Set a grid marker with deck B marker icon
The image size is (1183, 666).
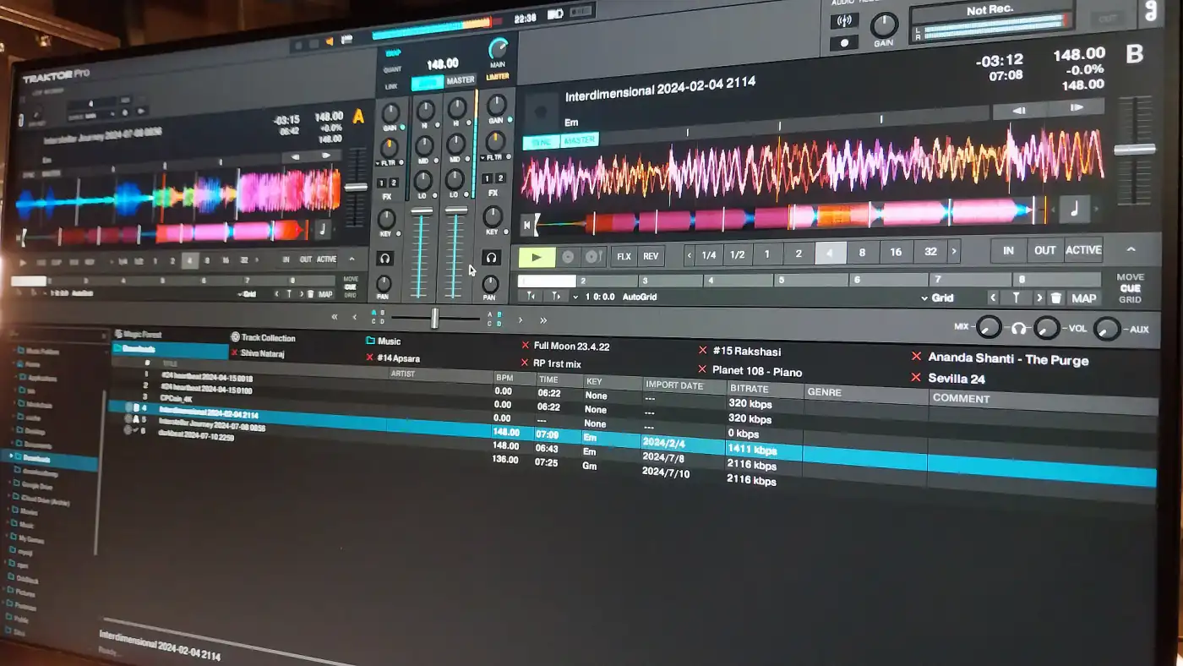[1016, 298]
